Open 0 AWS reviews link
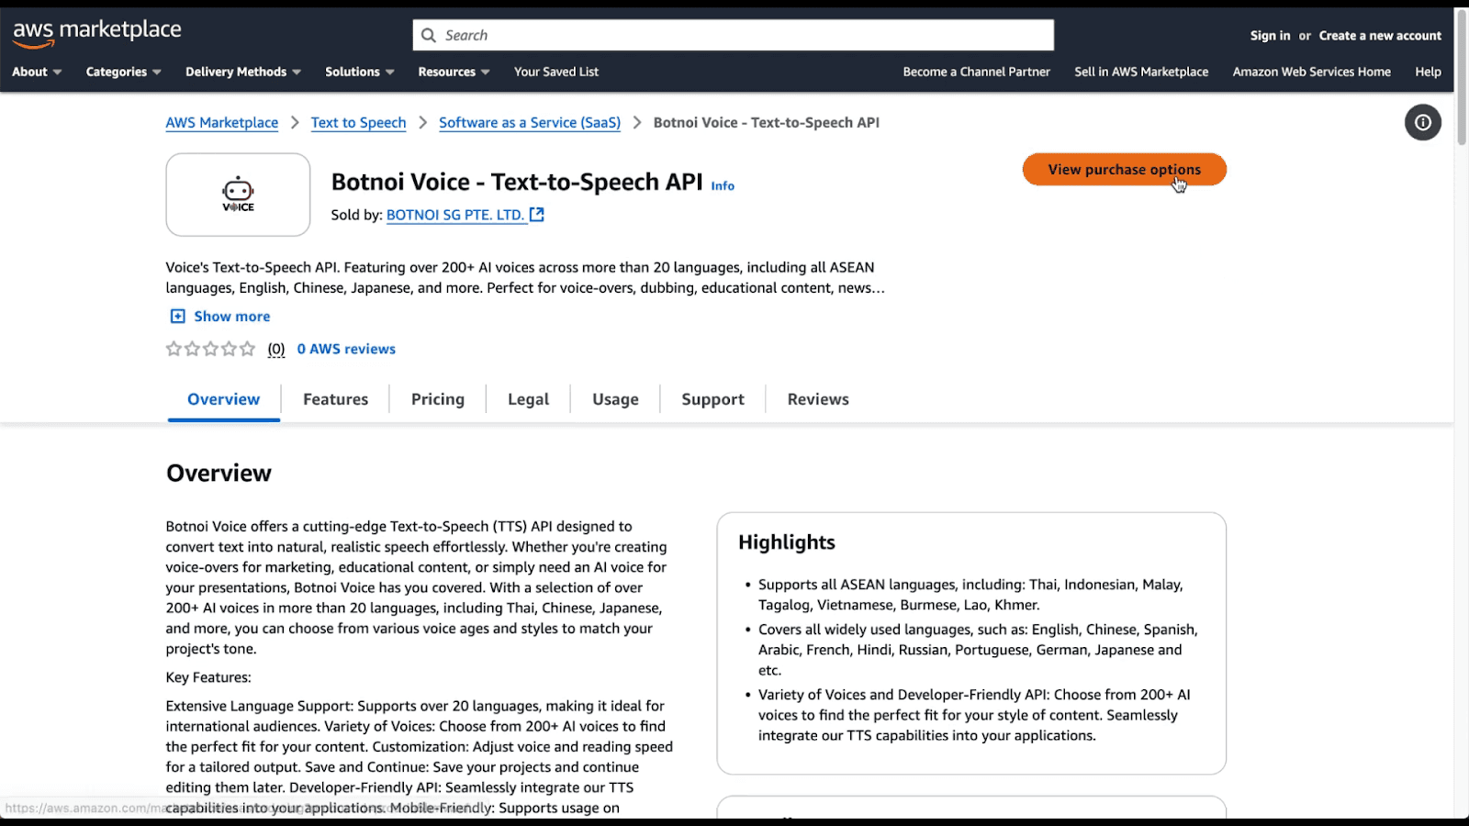The width and height of the screenshot is (1469, 826). pyautogui.click(x=346, y=349)
